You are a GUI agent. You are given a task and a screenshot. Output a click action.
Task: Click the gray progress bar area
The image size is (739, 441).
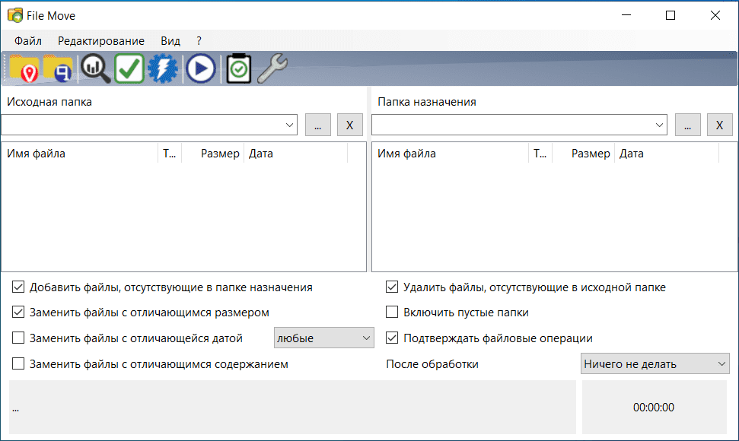pos(291,408)
